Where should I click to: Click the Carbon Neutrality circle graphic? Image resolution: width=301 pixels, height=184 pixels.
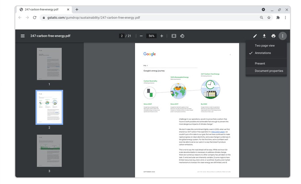point(150,93)
